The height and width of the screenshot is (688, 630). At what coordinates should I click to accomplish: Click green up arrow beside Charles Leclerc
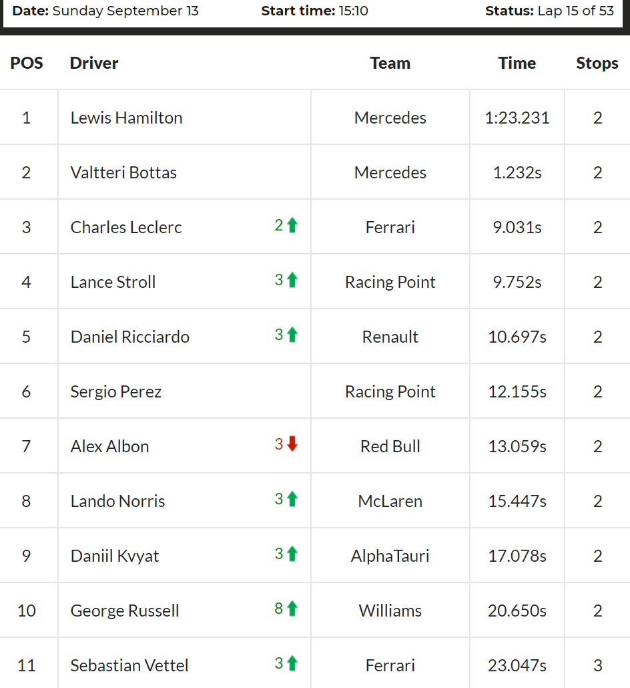[x=292, y=225]
